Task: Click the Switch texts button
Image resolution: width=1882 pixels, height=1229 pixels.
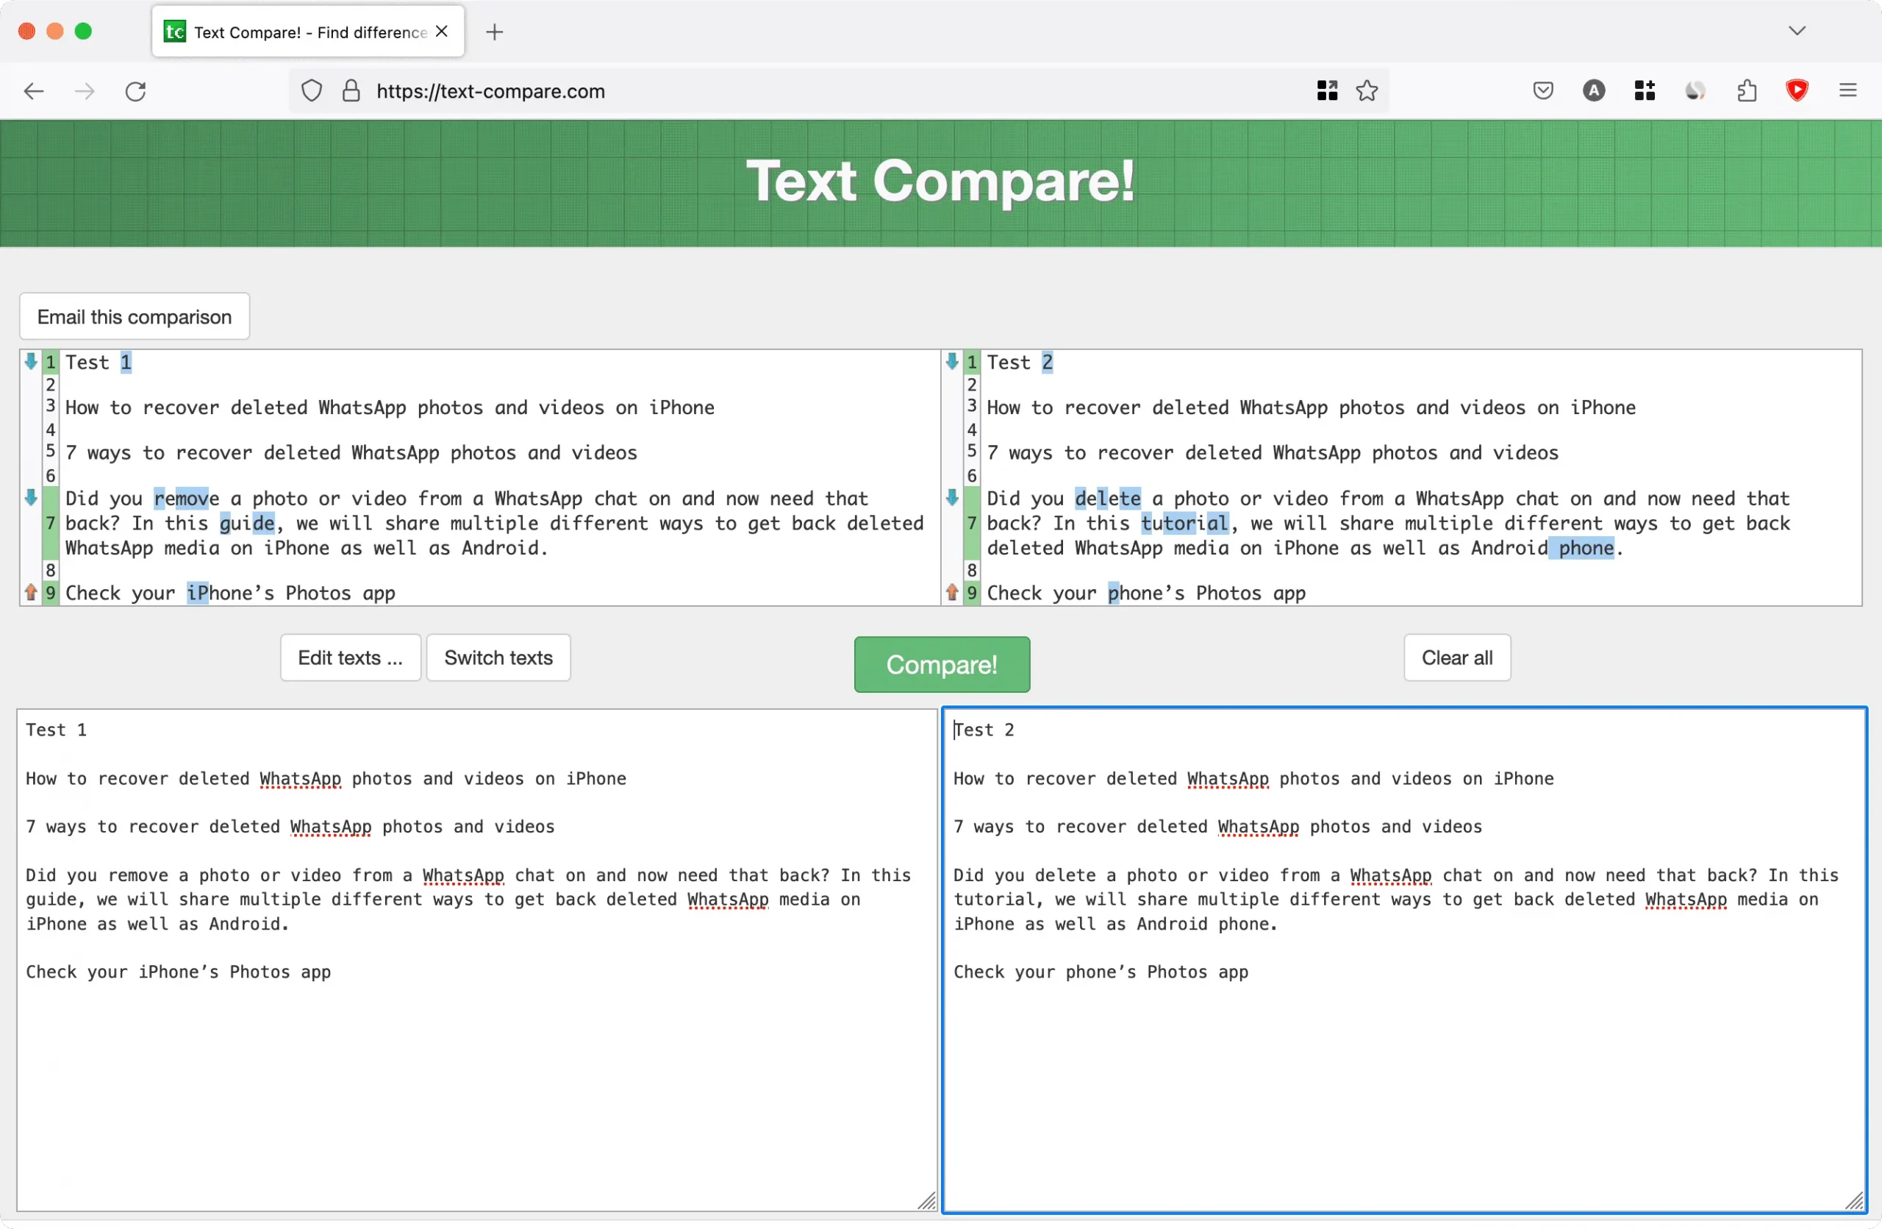Action: [496, 655]
